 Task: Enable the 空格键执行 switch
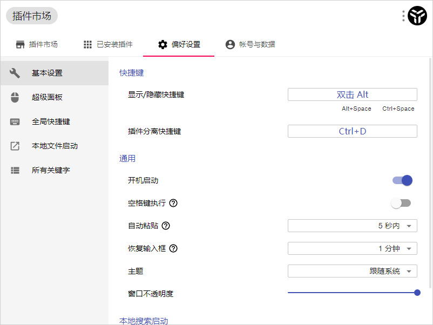pos(401,203)
